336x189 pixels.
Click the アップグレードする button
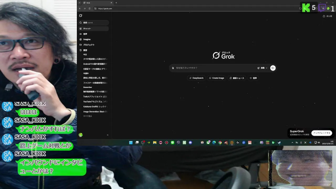click(x=322, y=133)
